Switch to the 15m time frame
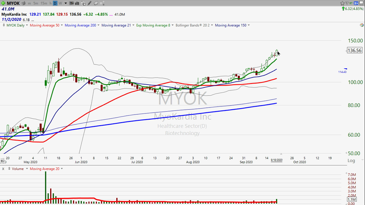This screenshot has width=365, height=205. tap(44, 3)
